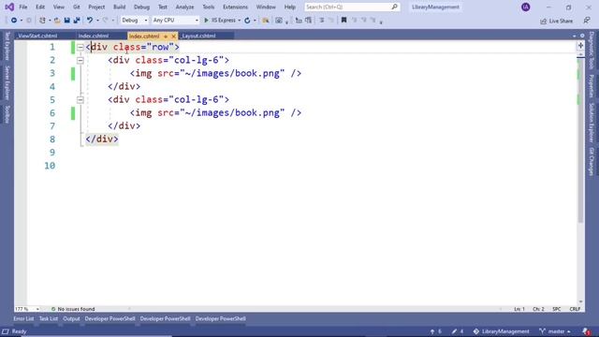Open the Toolbox side panel tab
This screenshot has height=337, width=599.
click(7, 114)
